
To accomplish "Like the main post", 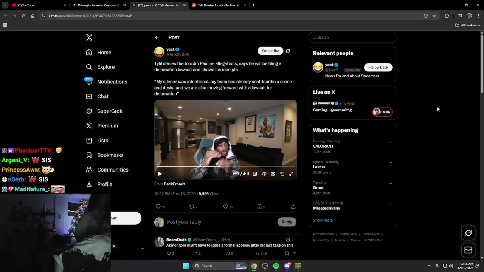I will pos(228,207).
